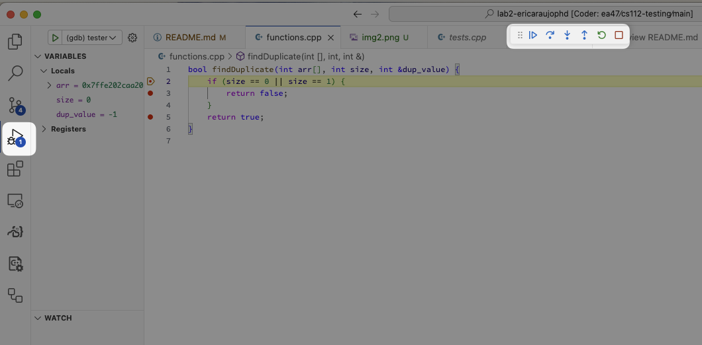
Task: Click the green Start Debugging button
Action: click(x=56, y=38)
